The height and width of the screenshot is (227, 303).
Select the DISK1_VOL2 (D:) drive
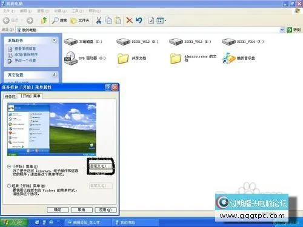click(x=138, y=42)
